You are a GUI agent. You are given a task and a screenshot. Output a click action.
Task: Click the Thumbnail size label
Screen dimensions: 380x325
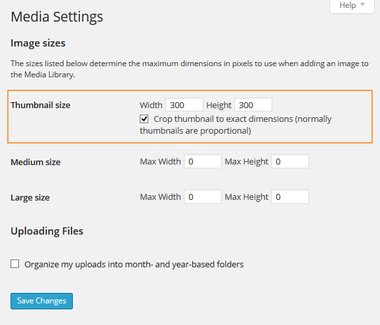tap(41, 105)
